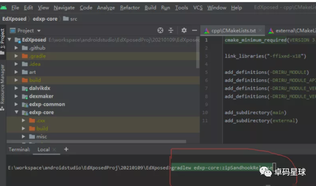The height and width of the screenshot is (186, 316).
Task: Open the Edit menu
Action: point(28,8)
